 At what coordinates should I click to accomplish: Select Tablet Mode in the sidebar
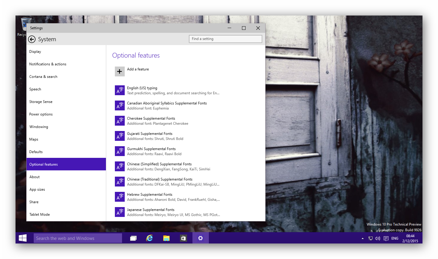point(66,215)
